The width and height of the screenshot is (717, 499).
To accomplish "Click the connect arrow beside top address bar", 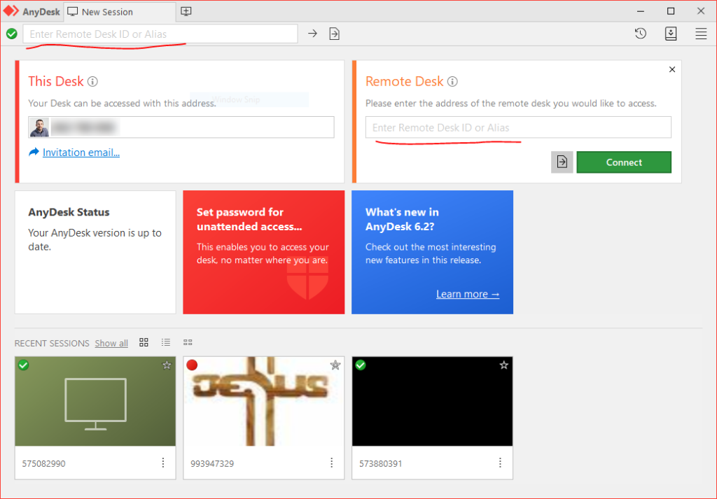I will click(313, 34).
